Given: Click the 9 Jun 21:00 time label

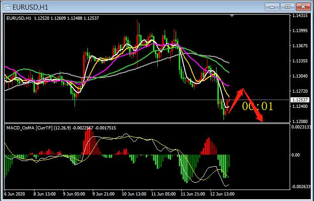Looking at the screenshot, I should point(103,194).
